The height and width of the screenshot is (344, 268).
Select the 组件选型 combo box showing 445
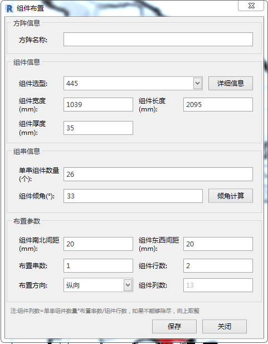click(133, 84)
